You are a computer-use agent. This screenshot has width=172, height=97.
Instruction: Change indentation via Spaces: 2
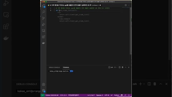click(100, 95)
